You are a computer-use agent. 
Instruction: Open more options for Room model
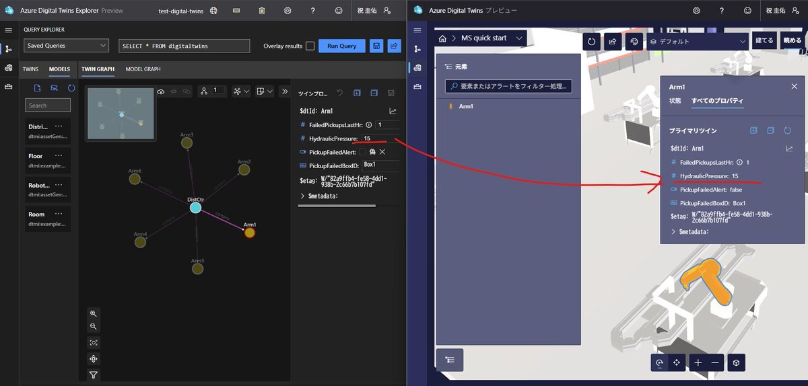59,215
